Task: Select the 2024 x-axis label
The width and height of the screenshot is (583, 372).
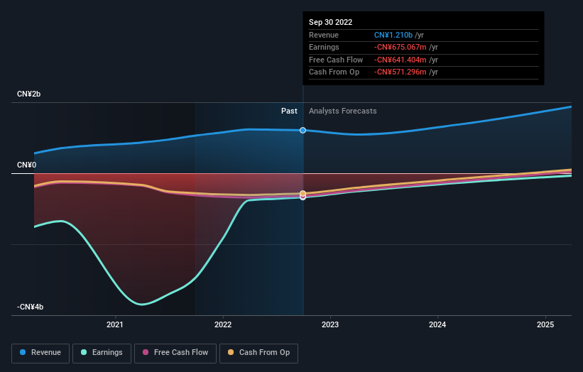Action: pos(437,324)
